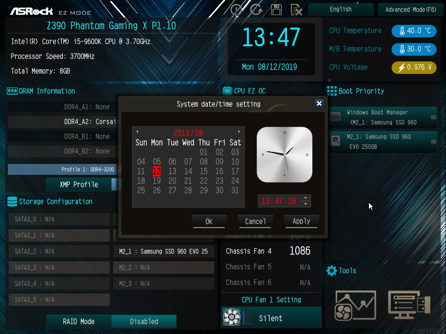Click M2_2 : N/A entry
The width and height of the screenshot is (446, 334).
pos(164,267)
